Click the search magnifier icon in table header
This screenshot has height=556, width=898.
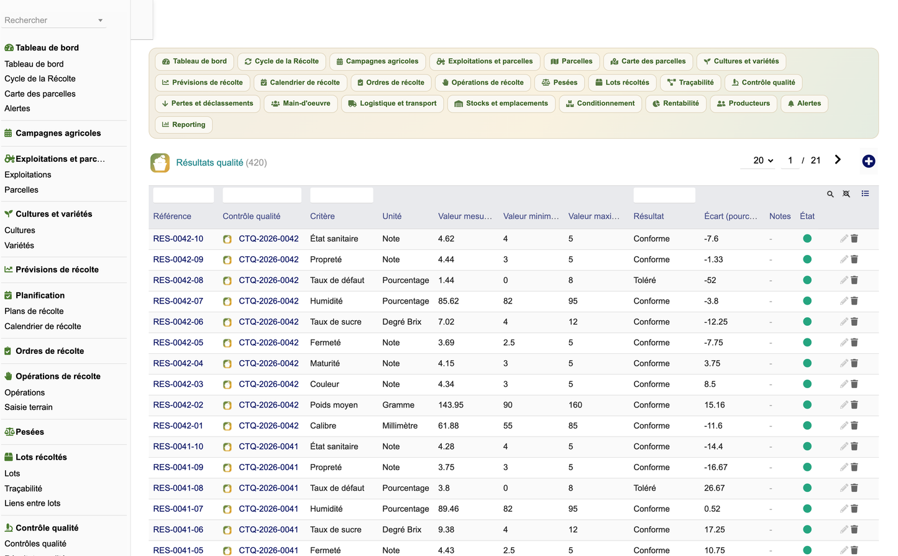click(x=830, y=194)
